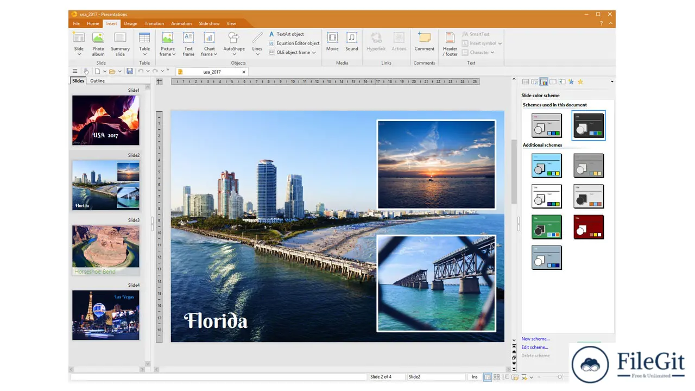Click the Edit scheme... link

point(535,348)
